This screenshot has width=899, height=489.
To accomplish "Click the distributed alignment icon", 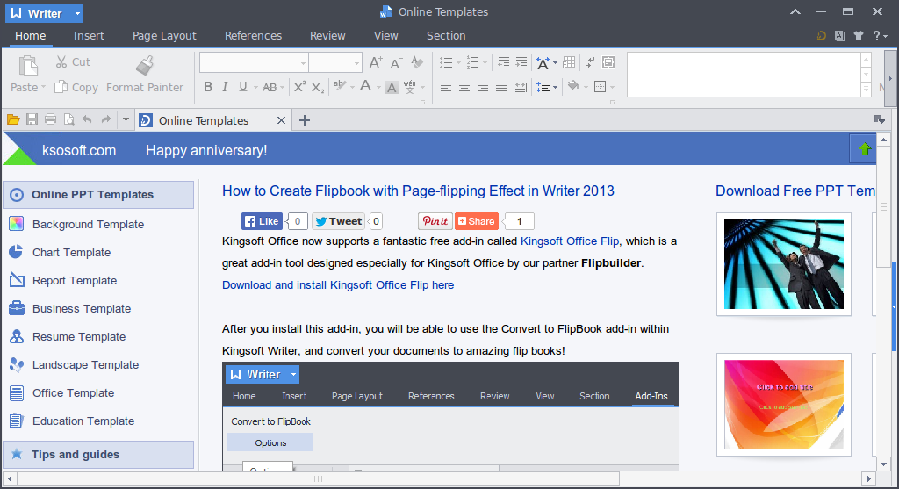I will pyautogui.click(x=520, y=87).
